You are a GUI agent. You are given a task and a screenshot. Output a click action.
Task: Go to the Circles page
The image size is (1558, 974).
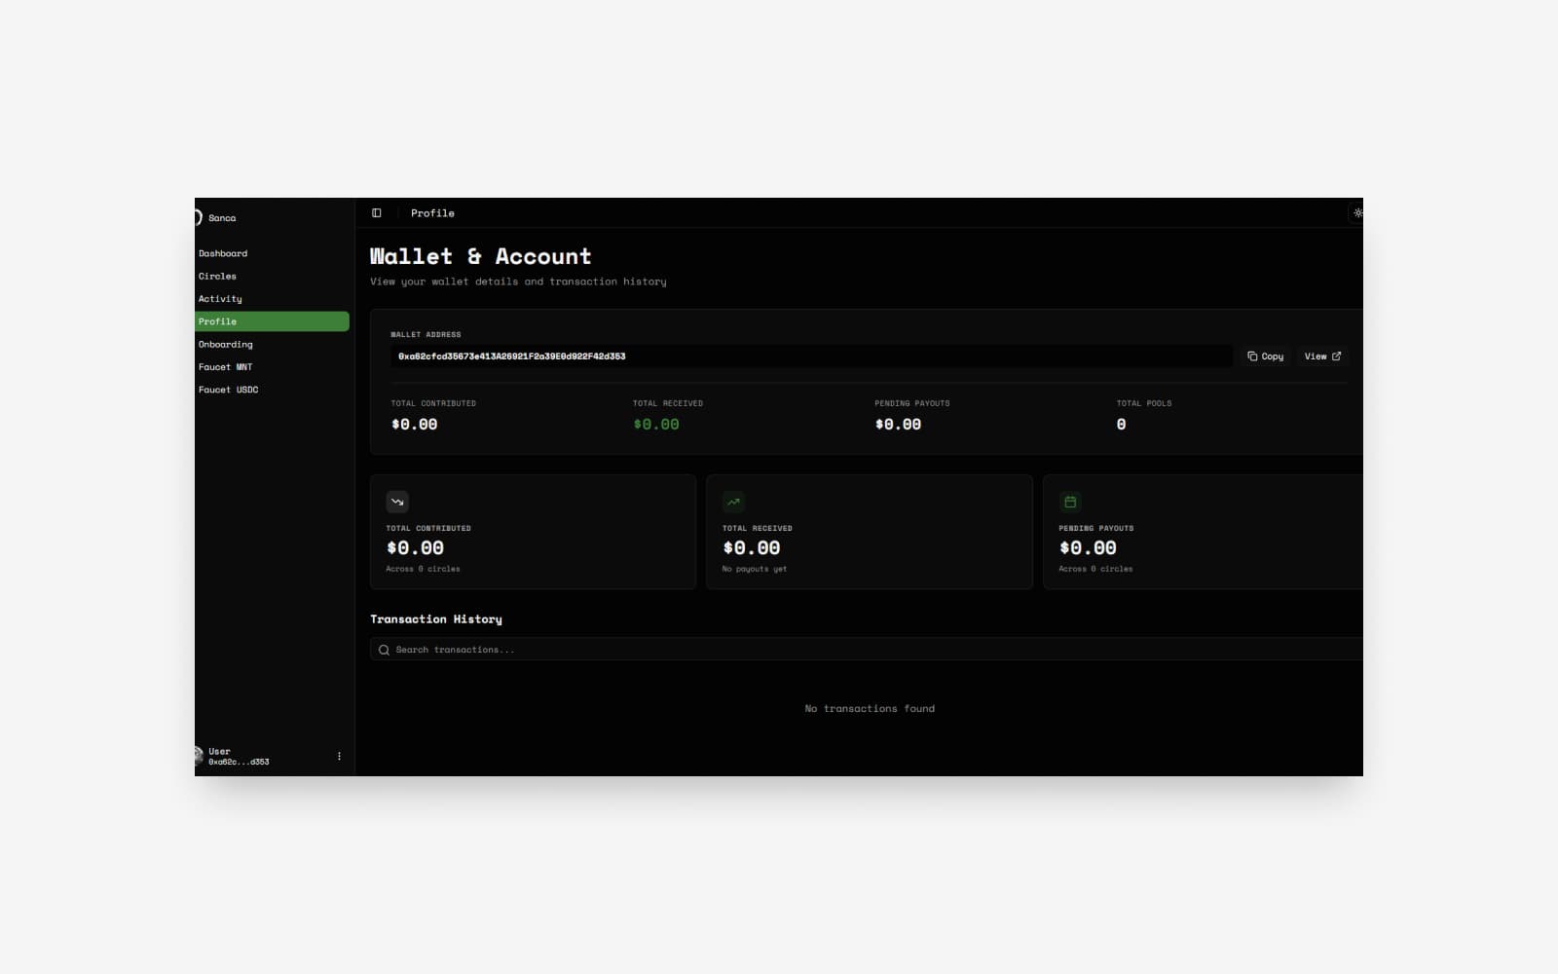pos(217,277)
